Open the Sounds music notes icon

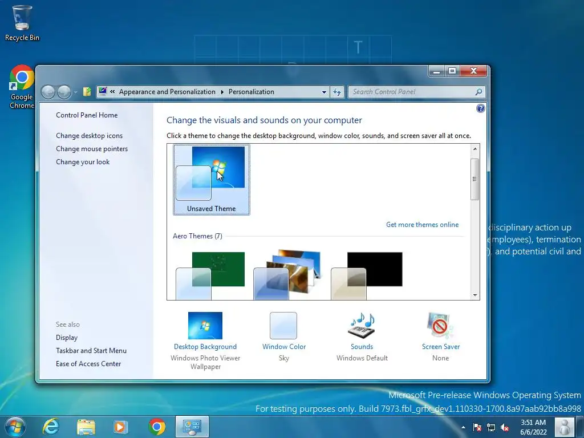click(362, 326)
